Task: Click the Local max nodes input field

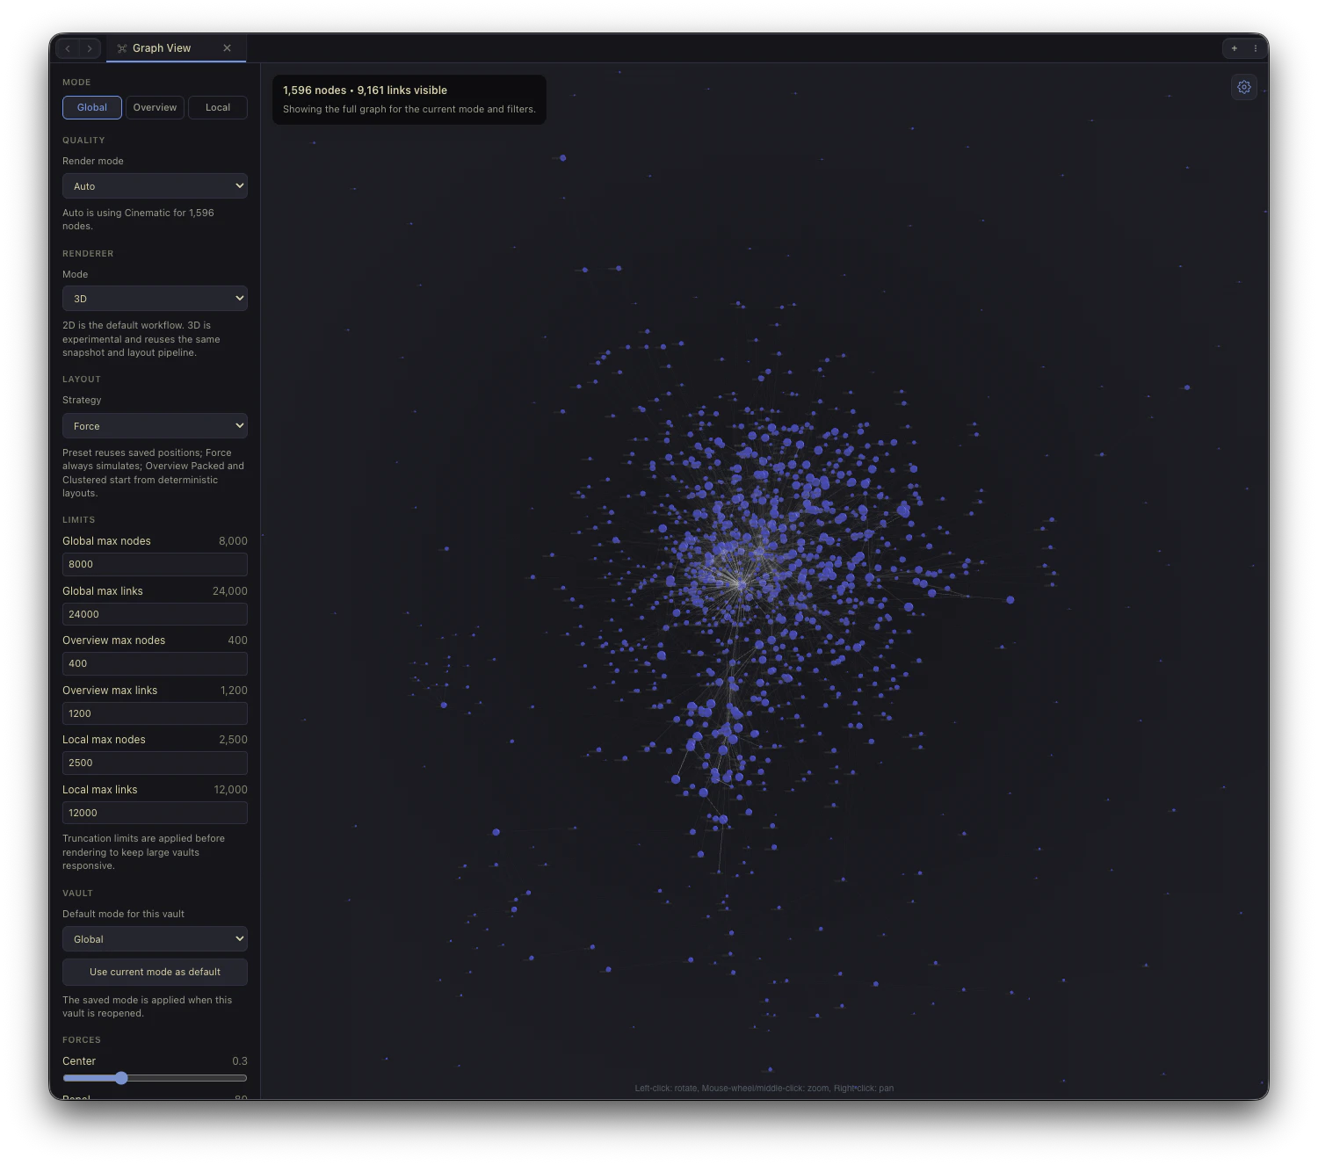Action: 155,763
